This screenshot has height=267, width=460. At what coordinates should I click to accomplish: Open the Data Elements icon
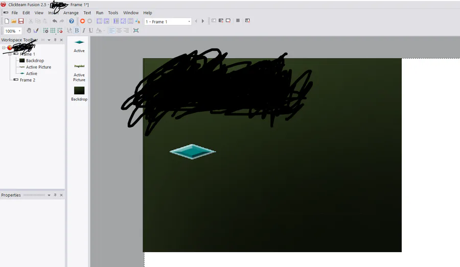pyautogui.click(x=137, y=21)
